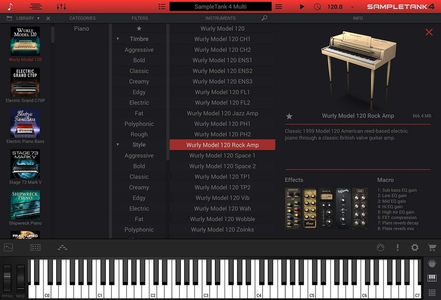
Task: Toggle the Timbre Rough filter
Action: click(139, 135)
